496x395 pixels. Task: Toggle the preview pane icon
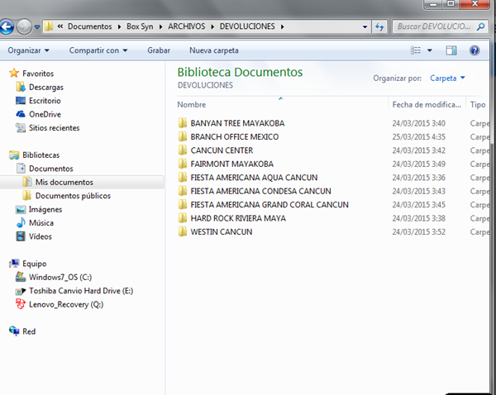tap(451, 50)
